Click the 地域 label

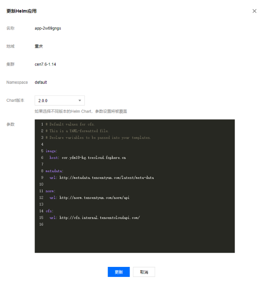(x=10, y=46)
